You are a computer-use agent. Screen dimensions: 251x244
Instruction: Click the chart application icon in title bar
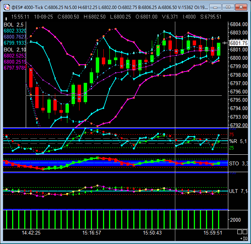(x=6, y=7)
